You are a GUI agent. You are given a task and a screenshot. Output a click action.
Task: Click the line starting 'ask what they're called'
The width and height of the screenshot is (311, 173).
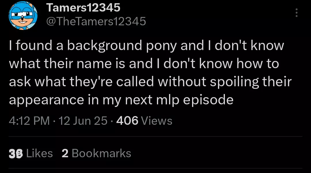coord(150,82)
